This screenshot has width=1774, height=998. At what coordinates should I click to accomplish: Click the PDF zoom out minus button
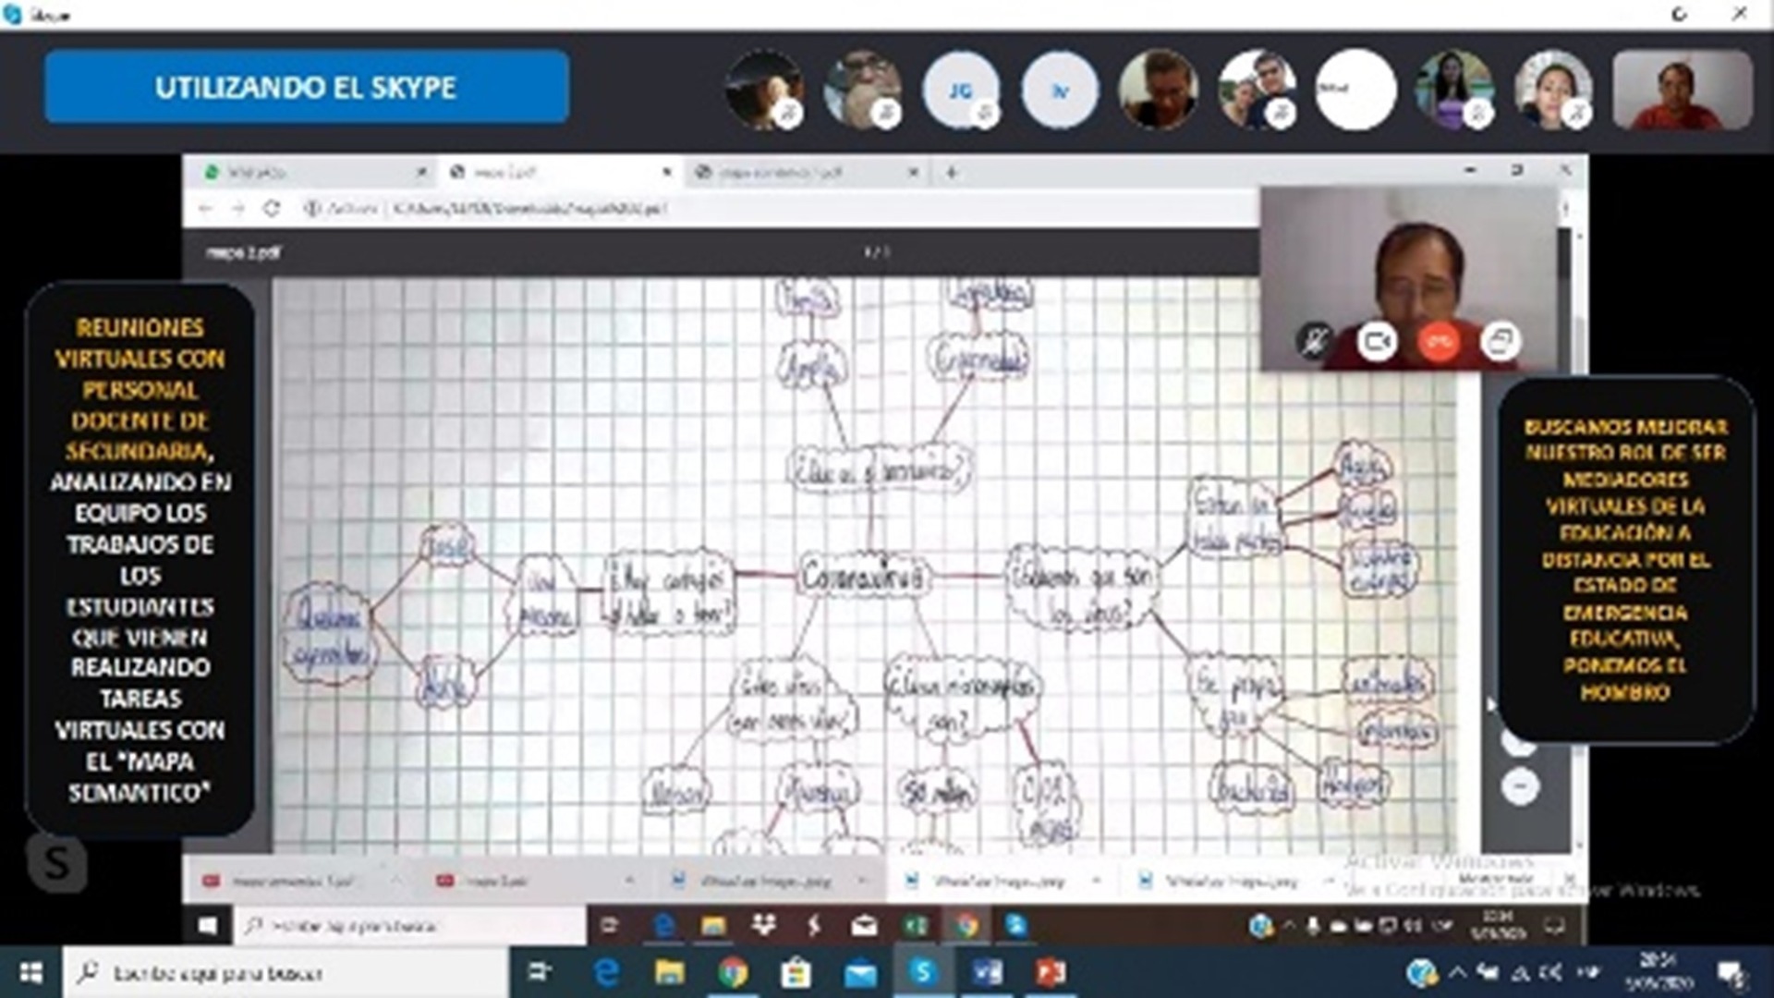point(1520,786)
